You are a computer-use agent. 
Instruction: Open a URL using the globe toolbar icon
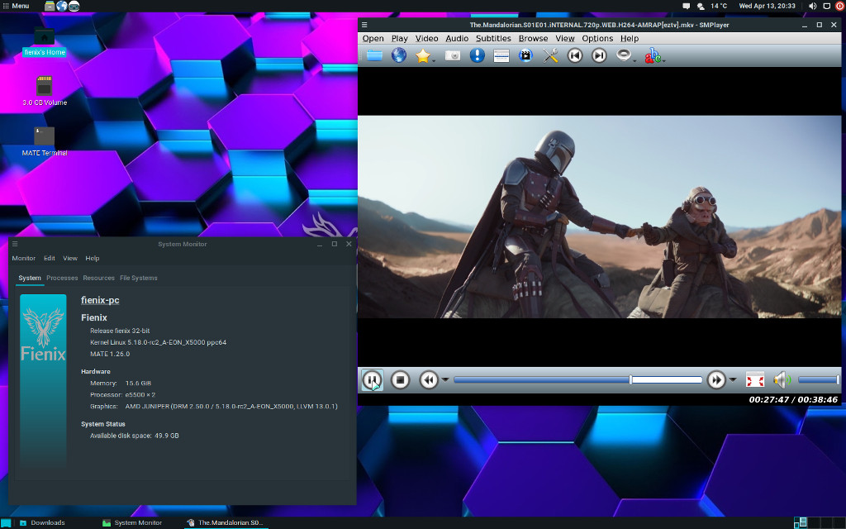coord(399,55)
